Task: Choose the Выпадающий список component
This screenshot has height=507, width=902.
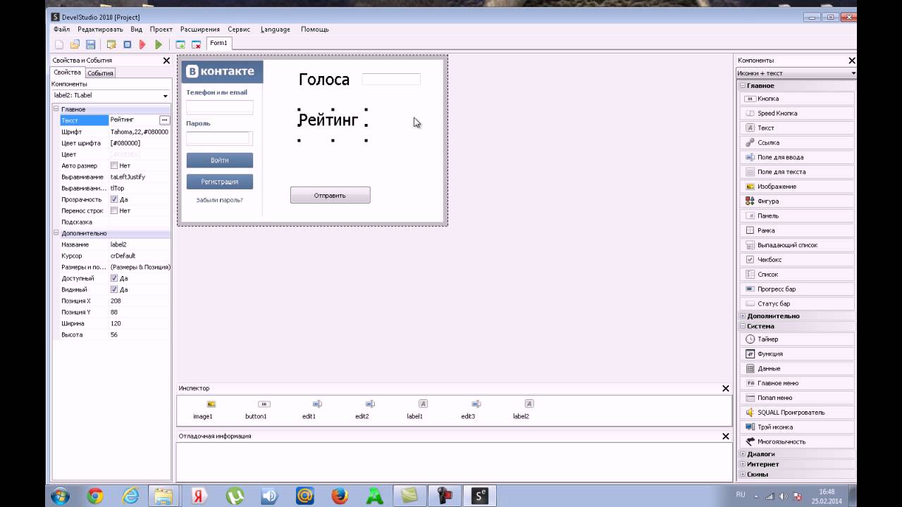Action: click(x=798, y=245)
